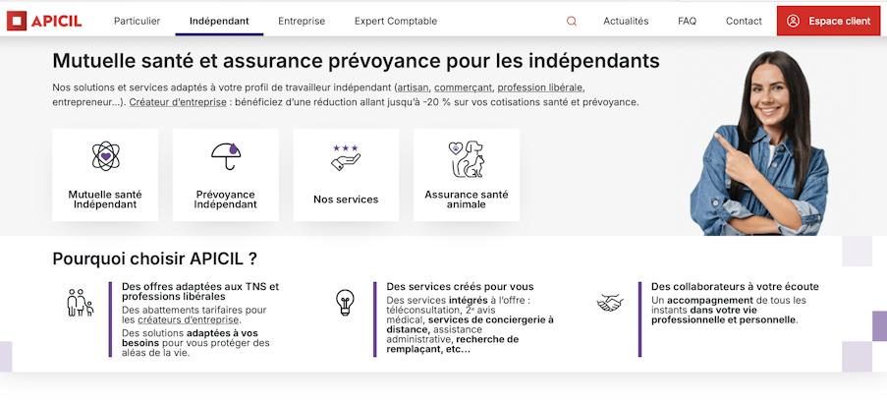This screenshot has height=403, width=887.
Task: Open the Nos services card
Action: [x=346, y=175]
